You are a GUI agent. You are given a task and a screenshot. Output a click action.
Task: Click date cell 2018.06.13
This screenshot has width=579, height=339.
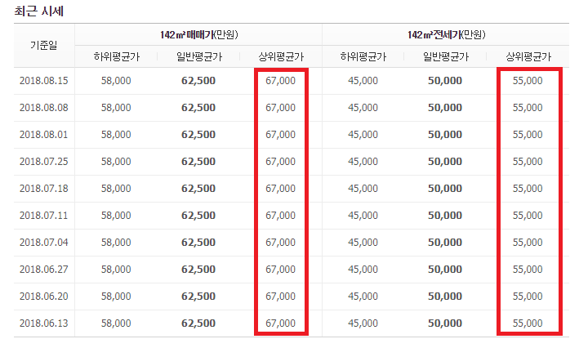tap(44, 323)
